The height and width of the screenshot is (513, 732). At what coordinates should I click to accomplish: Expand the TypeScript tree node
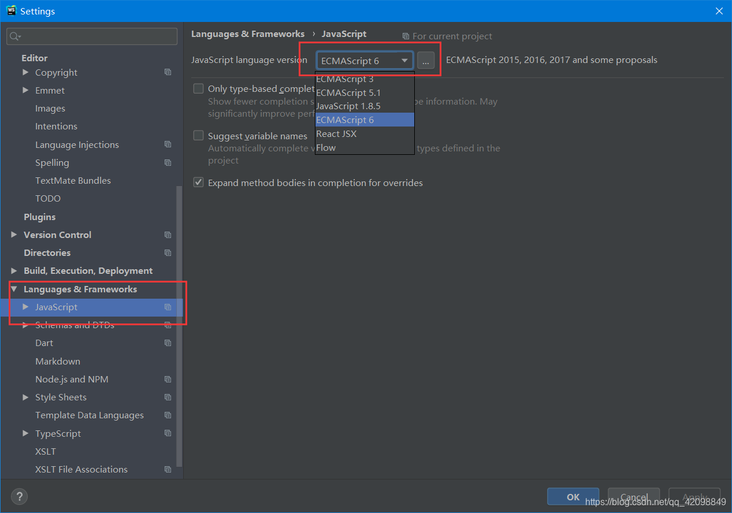[x=25, y=433]
